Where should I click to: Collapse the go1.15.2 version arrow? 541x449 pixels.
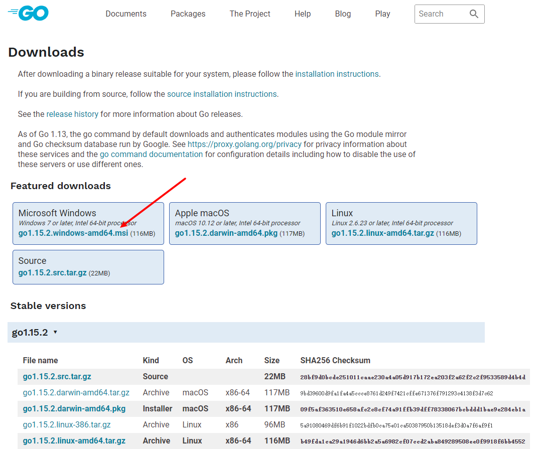[x=55, y=332]
